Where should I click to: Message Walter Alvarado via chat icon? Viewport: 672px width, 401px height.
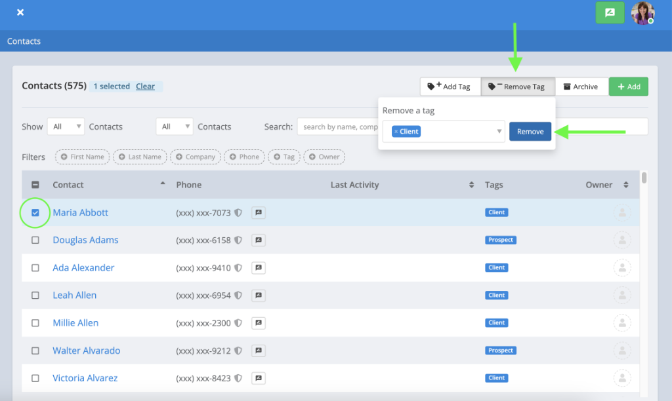[x=259, y=351]
